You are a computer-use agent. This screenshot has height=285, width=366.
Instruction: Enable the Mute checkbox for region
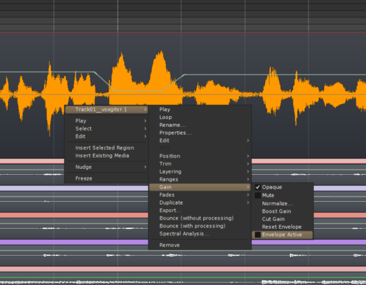click(258, 195)
